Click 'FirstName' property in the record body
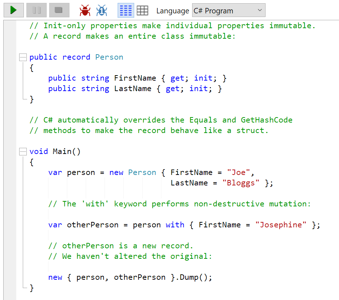339x300 pixels. [x=135, y=78]
